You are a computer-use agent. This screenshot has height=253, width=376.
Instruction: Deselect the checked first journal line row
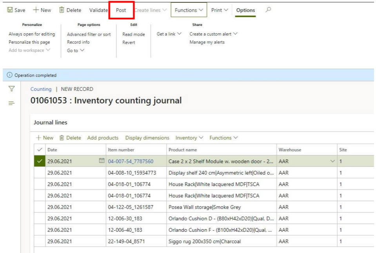pyautogui.click(x=40, y=161)
